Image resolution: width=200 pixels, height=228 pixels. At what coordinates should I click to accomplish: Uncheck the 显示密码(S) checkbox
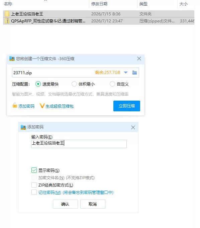click(34, 170)
